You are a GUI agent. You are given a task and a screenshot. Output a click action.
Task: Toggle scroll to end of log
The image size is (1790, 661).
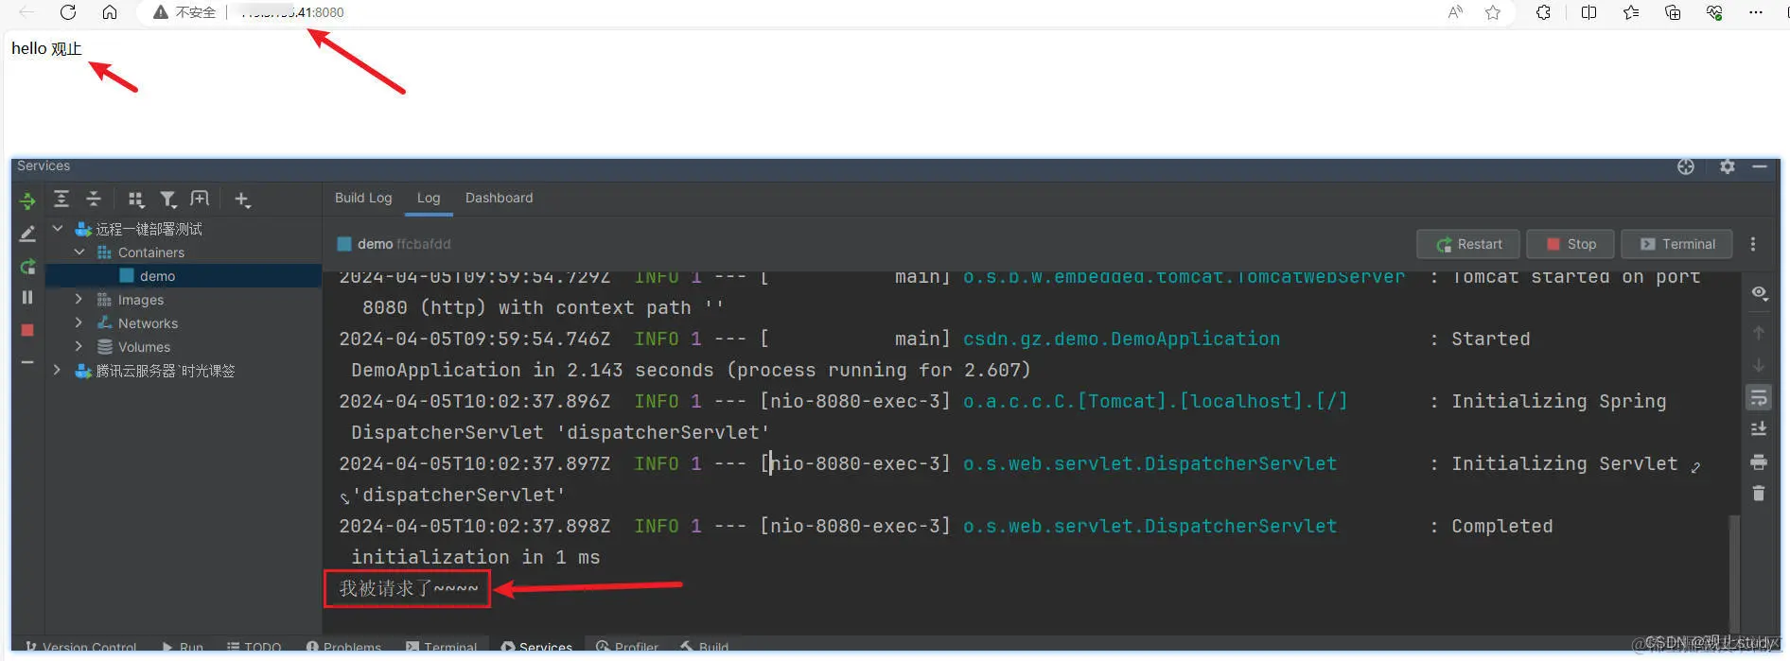[1759, 429]
